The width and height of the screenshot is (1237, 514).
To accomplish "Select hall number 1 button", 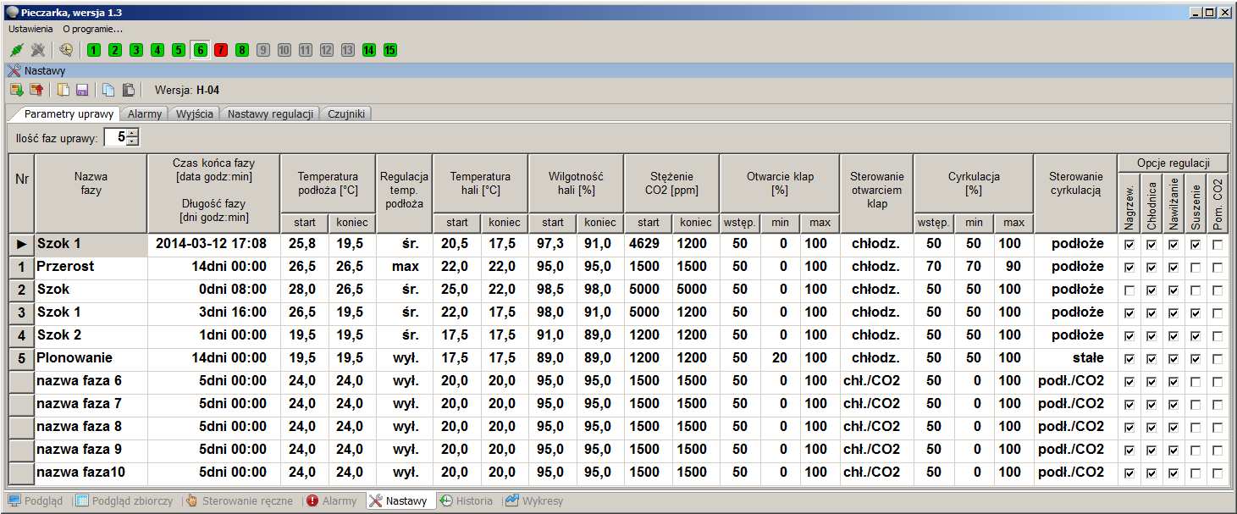I will point(94,50).
